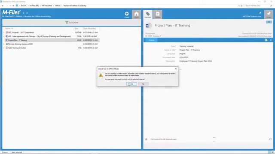Click the Analyze tab in metadata card
Image resolution: width=275 pixels, height=154 pixels.
tap(151, 40)
